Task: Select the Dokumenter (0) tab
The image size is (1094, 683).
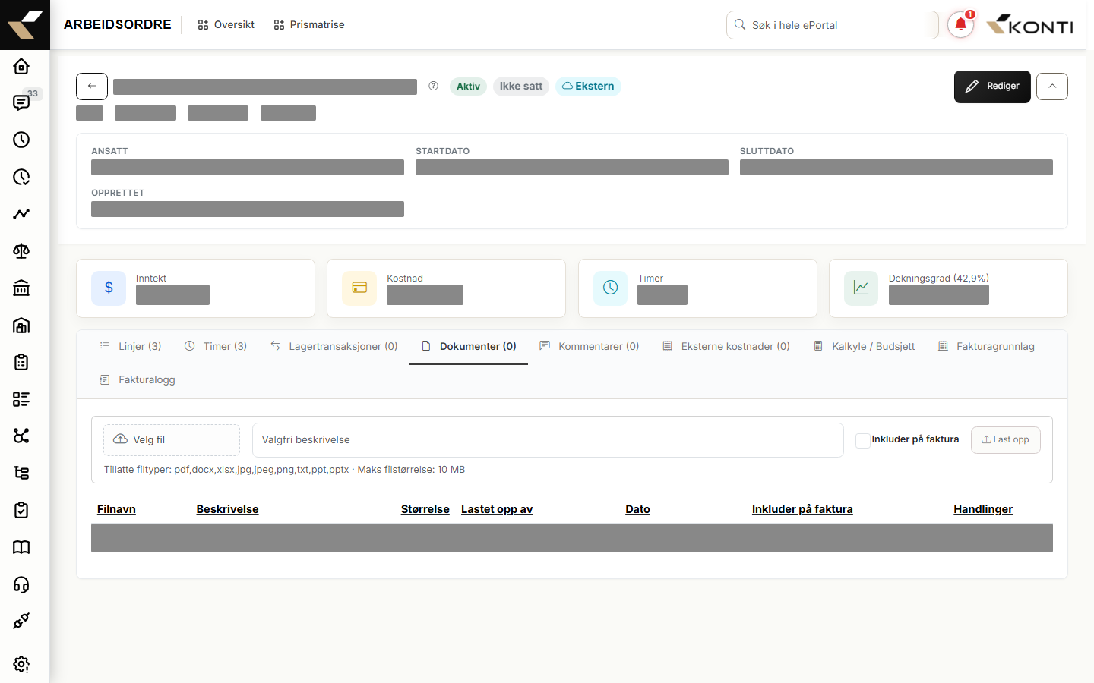Action: [x=469, y=346]
